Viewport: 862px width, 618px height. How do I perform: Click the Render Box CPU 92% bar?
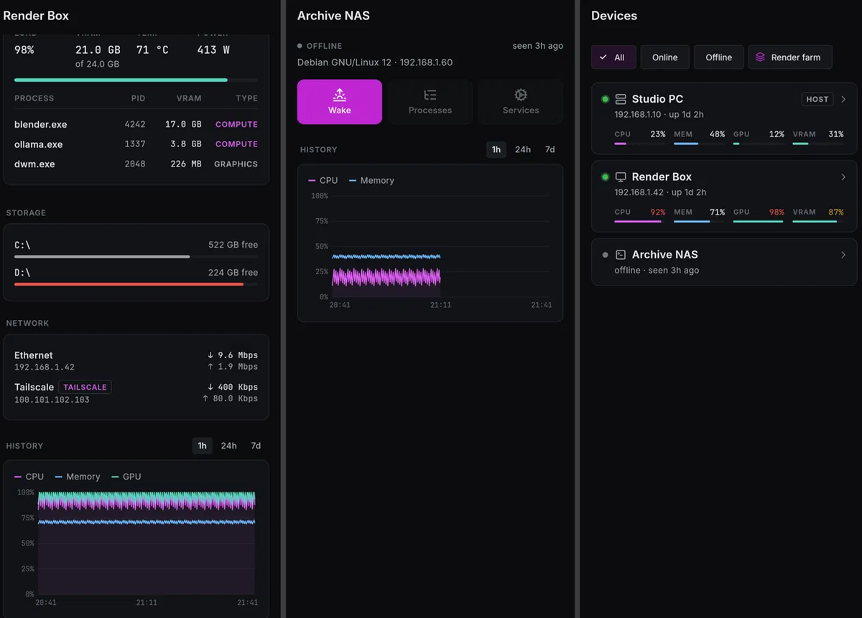(x=640, y=221)
